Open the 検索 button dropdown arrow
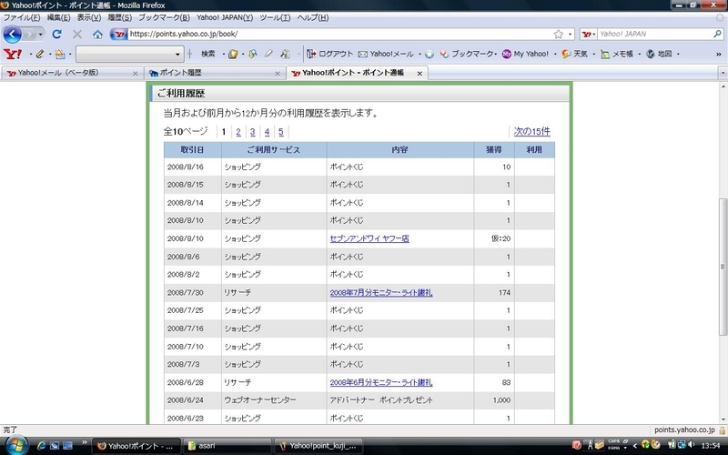This screenshot has height=455, width=728. [223, 55]
